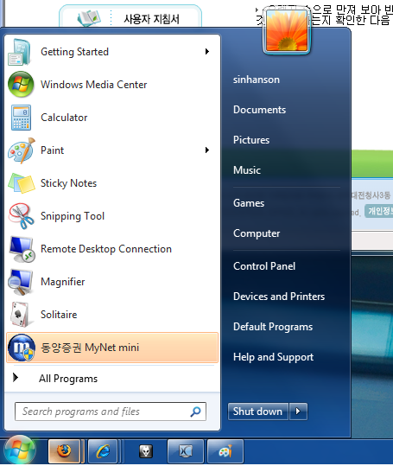Click the user account flower picture
The image size is (393, 466).
287,30
